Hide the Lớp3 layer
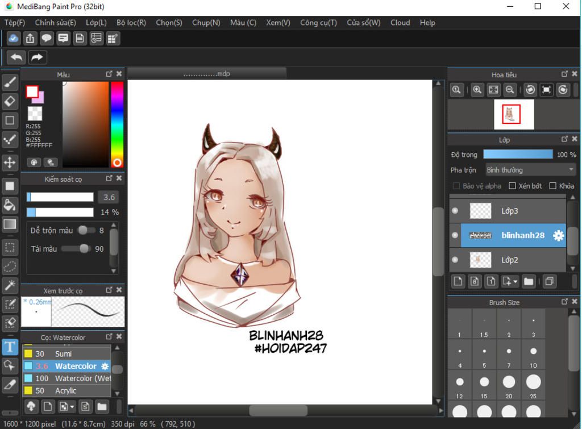 pyautogui.click(x=455, y=211)
